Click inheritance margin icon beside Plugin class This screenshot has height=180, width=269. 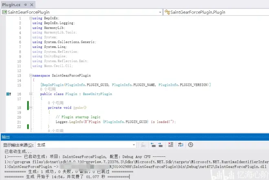[x=9, y=94]
